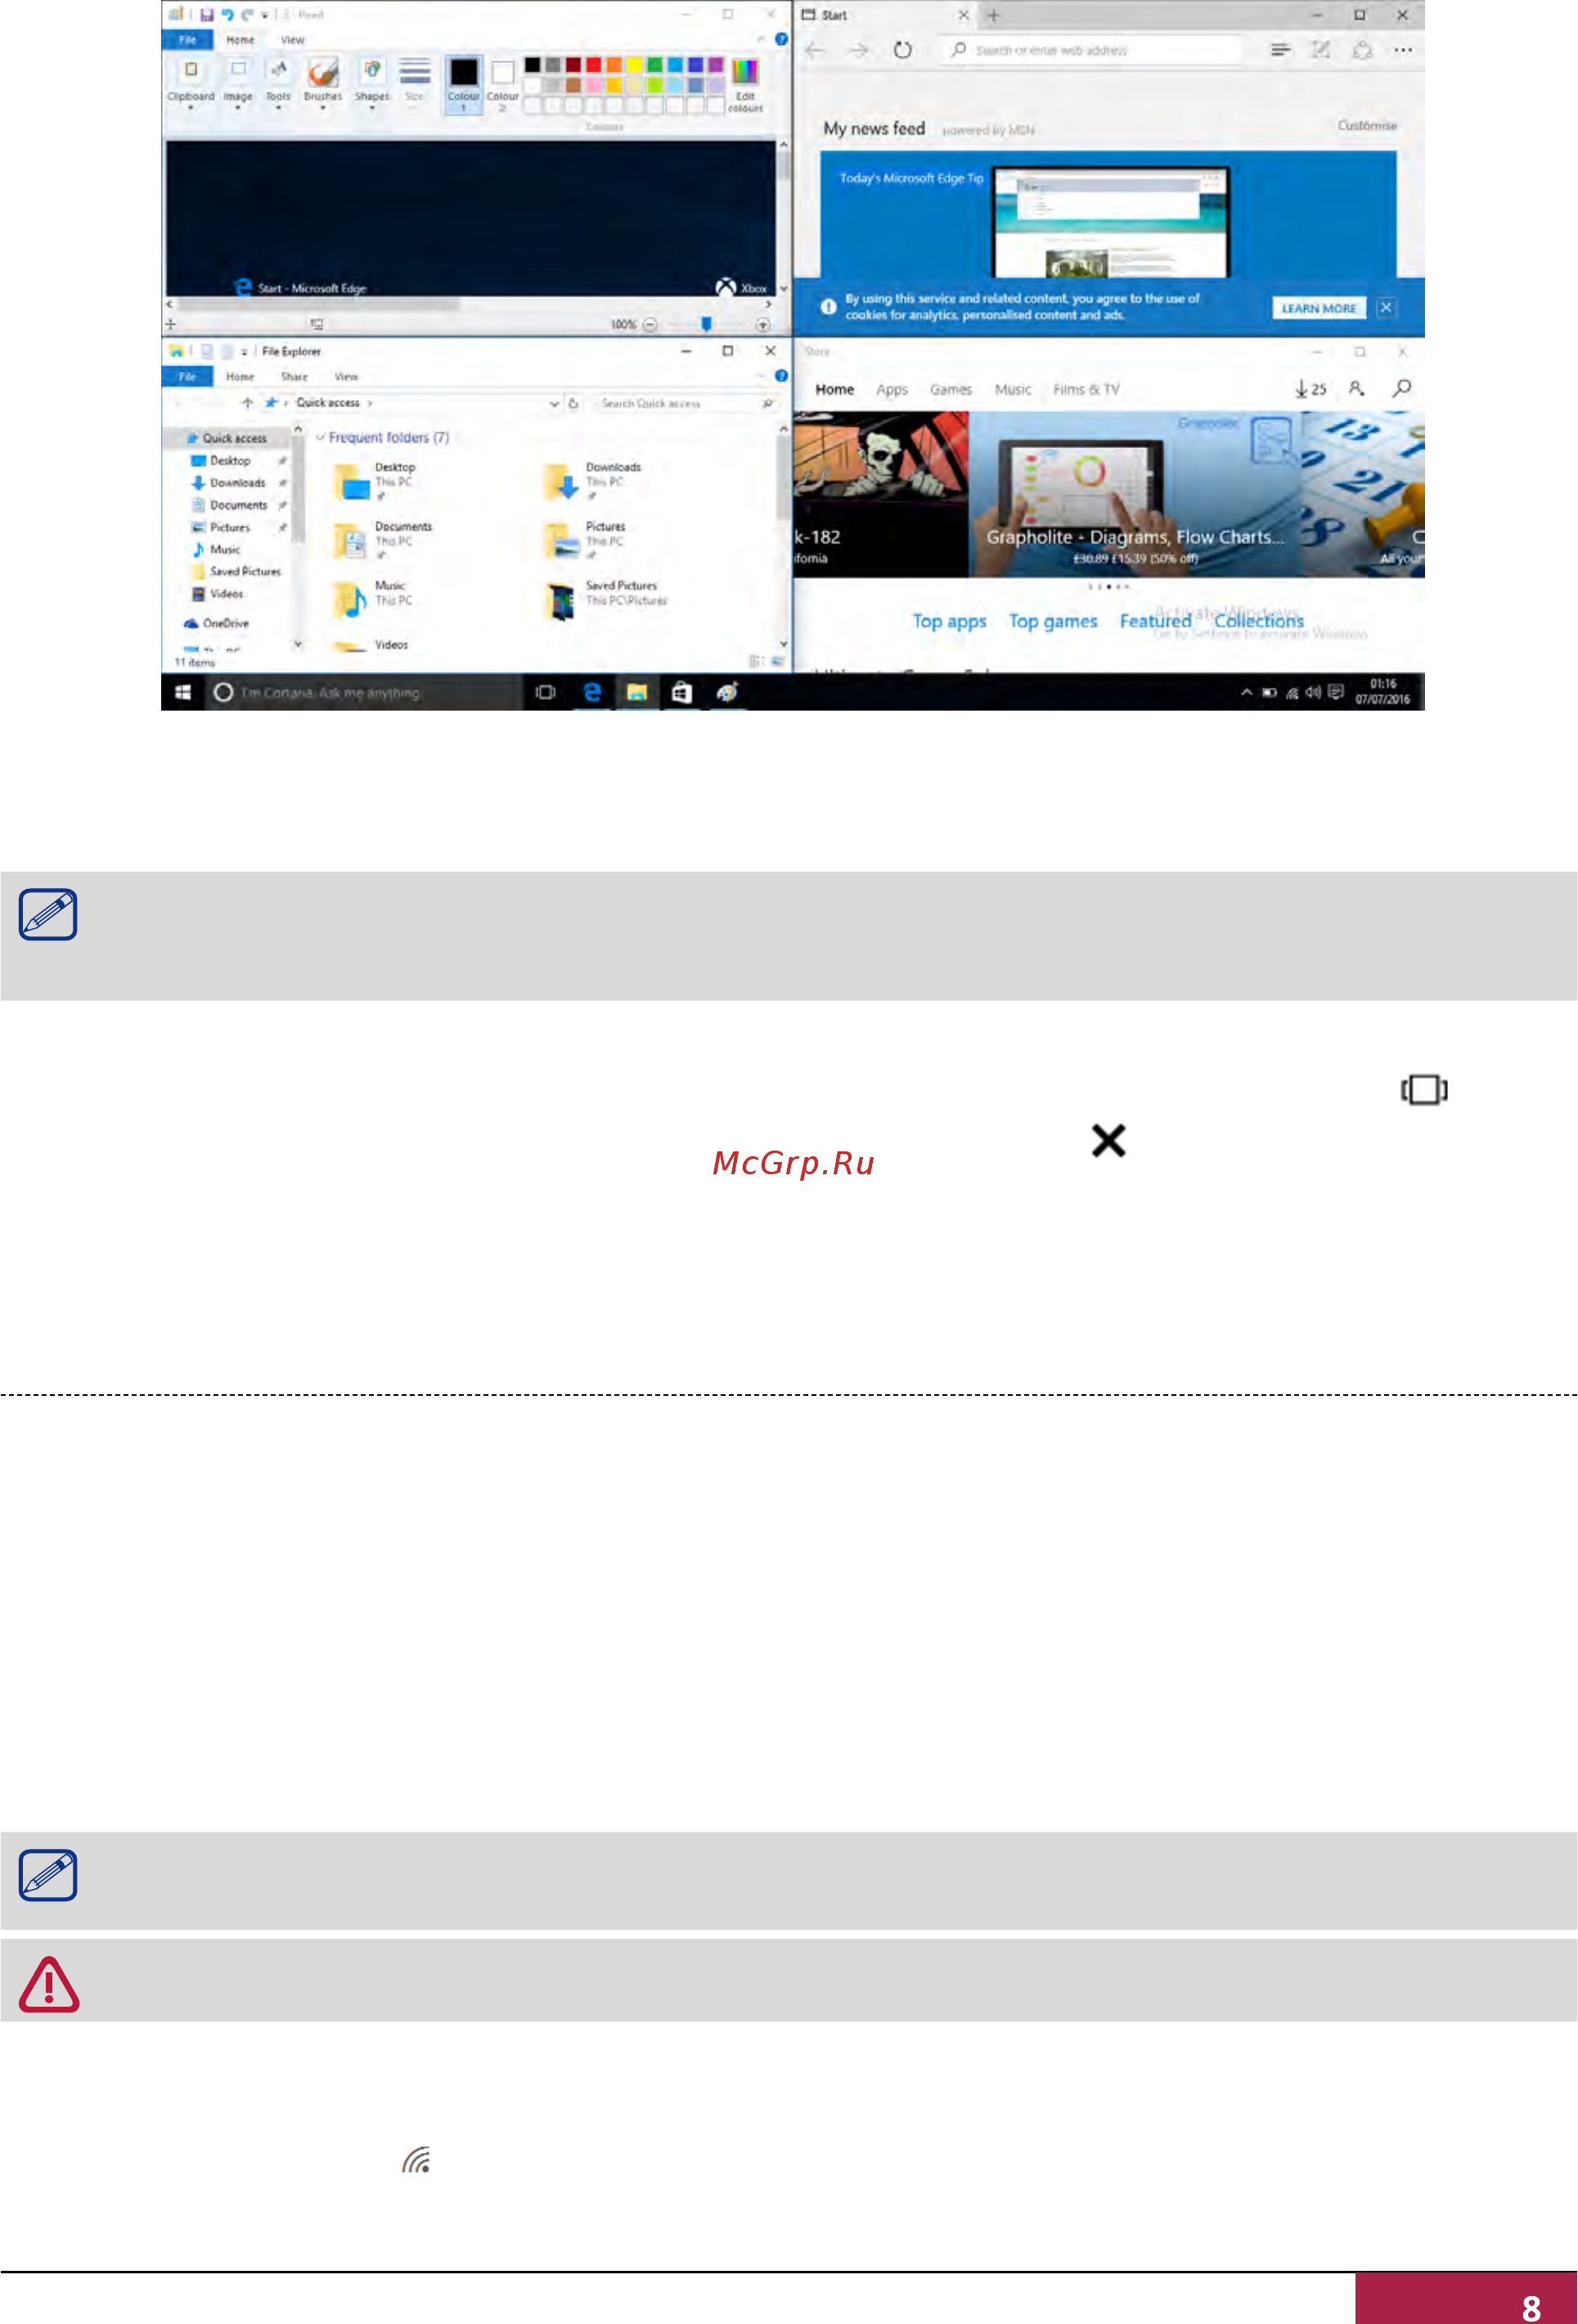The width and height of the screenshot is (1578, 2324).
Task: Open the Top apps link
Action: tap(949, 621)
